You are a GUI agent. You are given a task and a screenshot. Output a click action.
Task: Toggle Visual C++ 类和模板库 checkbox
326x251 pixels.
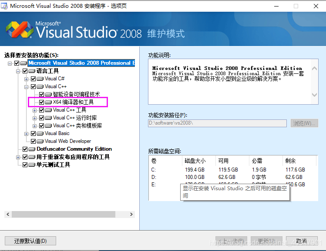[x=42, y=125]
